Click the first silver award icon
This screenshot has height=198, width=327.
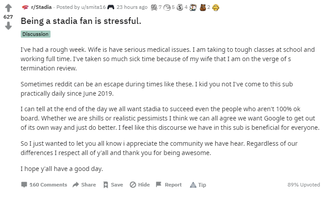point(154,8)
